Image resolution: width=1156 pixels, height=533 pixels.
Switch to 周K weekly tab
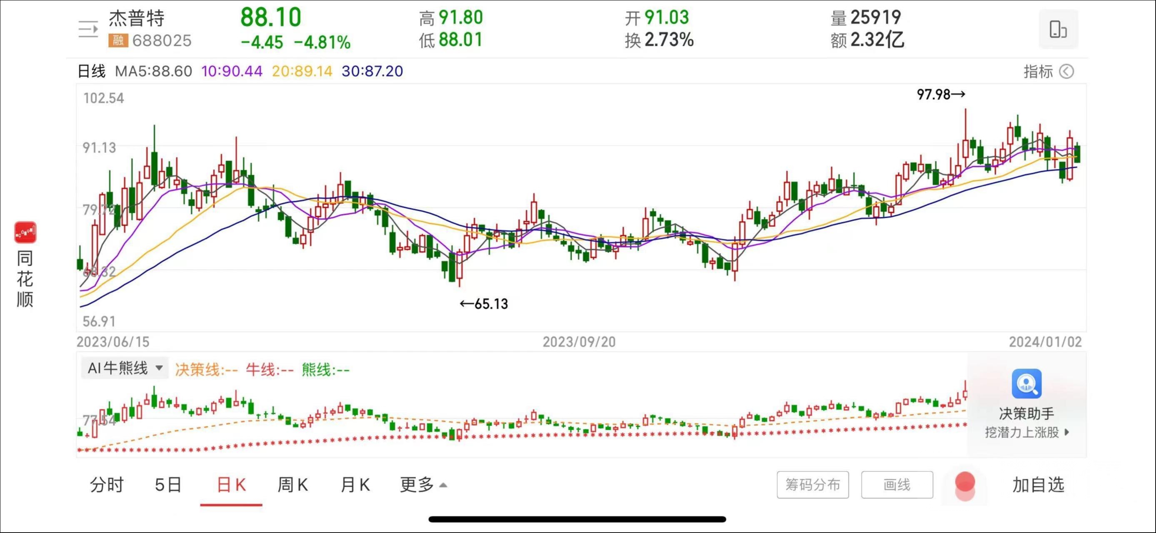coord(293,485)
